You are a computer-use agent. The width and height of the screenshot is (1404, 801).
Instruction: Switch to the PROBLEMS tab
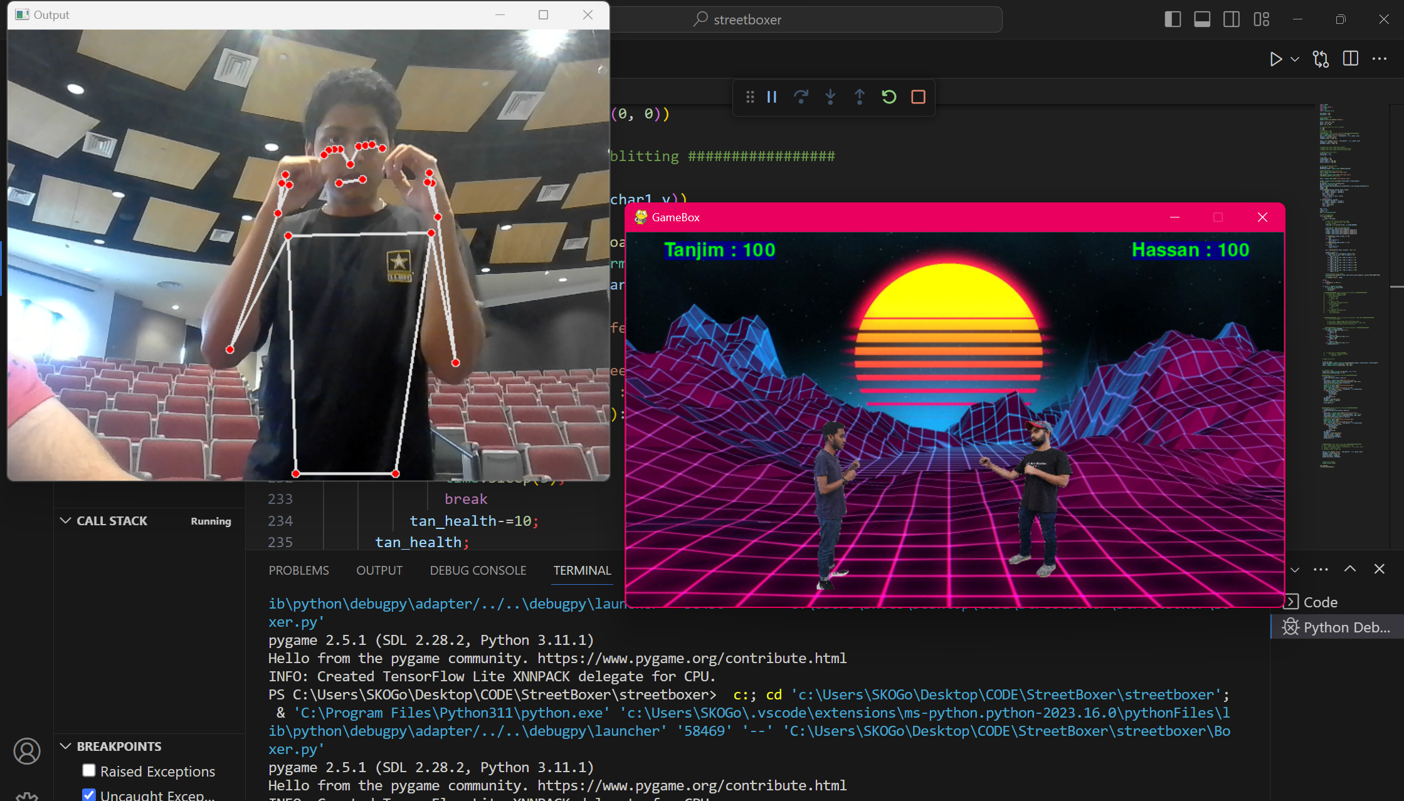pos(298,570)
